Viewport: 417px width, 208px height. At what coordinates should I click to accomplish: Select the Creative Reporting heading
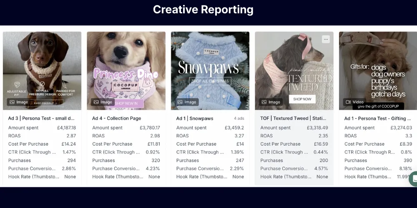click(203, 10)
